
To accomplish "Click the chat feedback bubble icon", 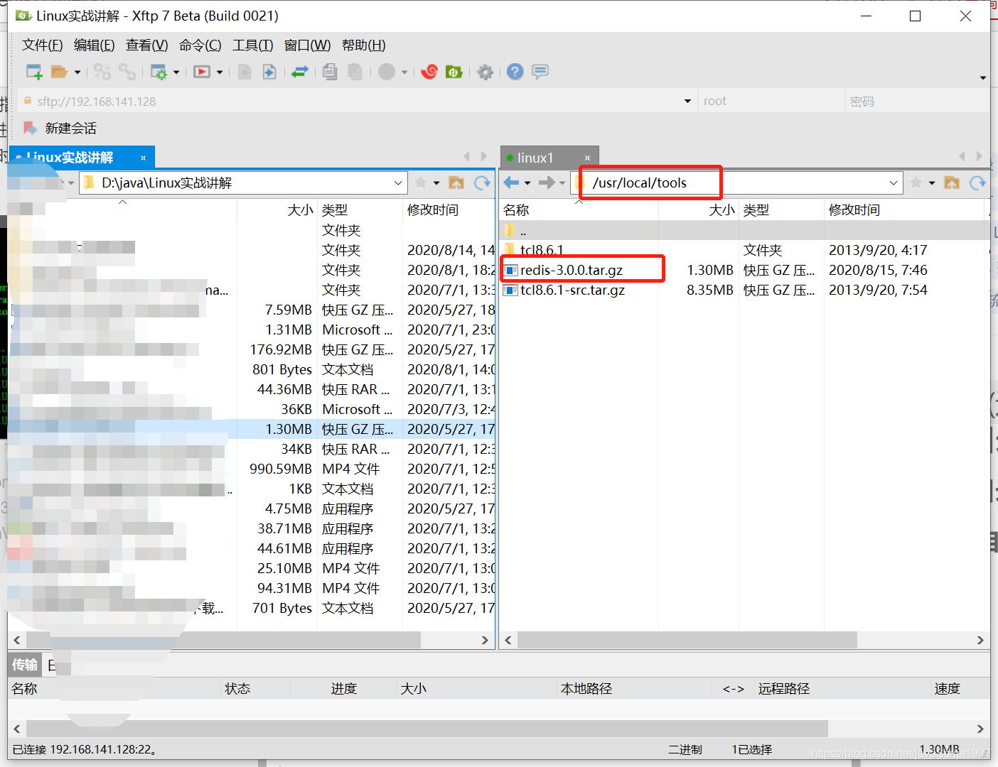I will click(x=540, y=72).
